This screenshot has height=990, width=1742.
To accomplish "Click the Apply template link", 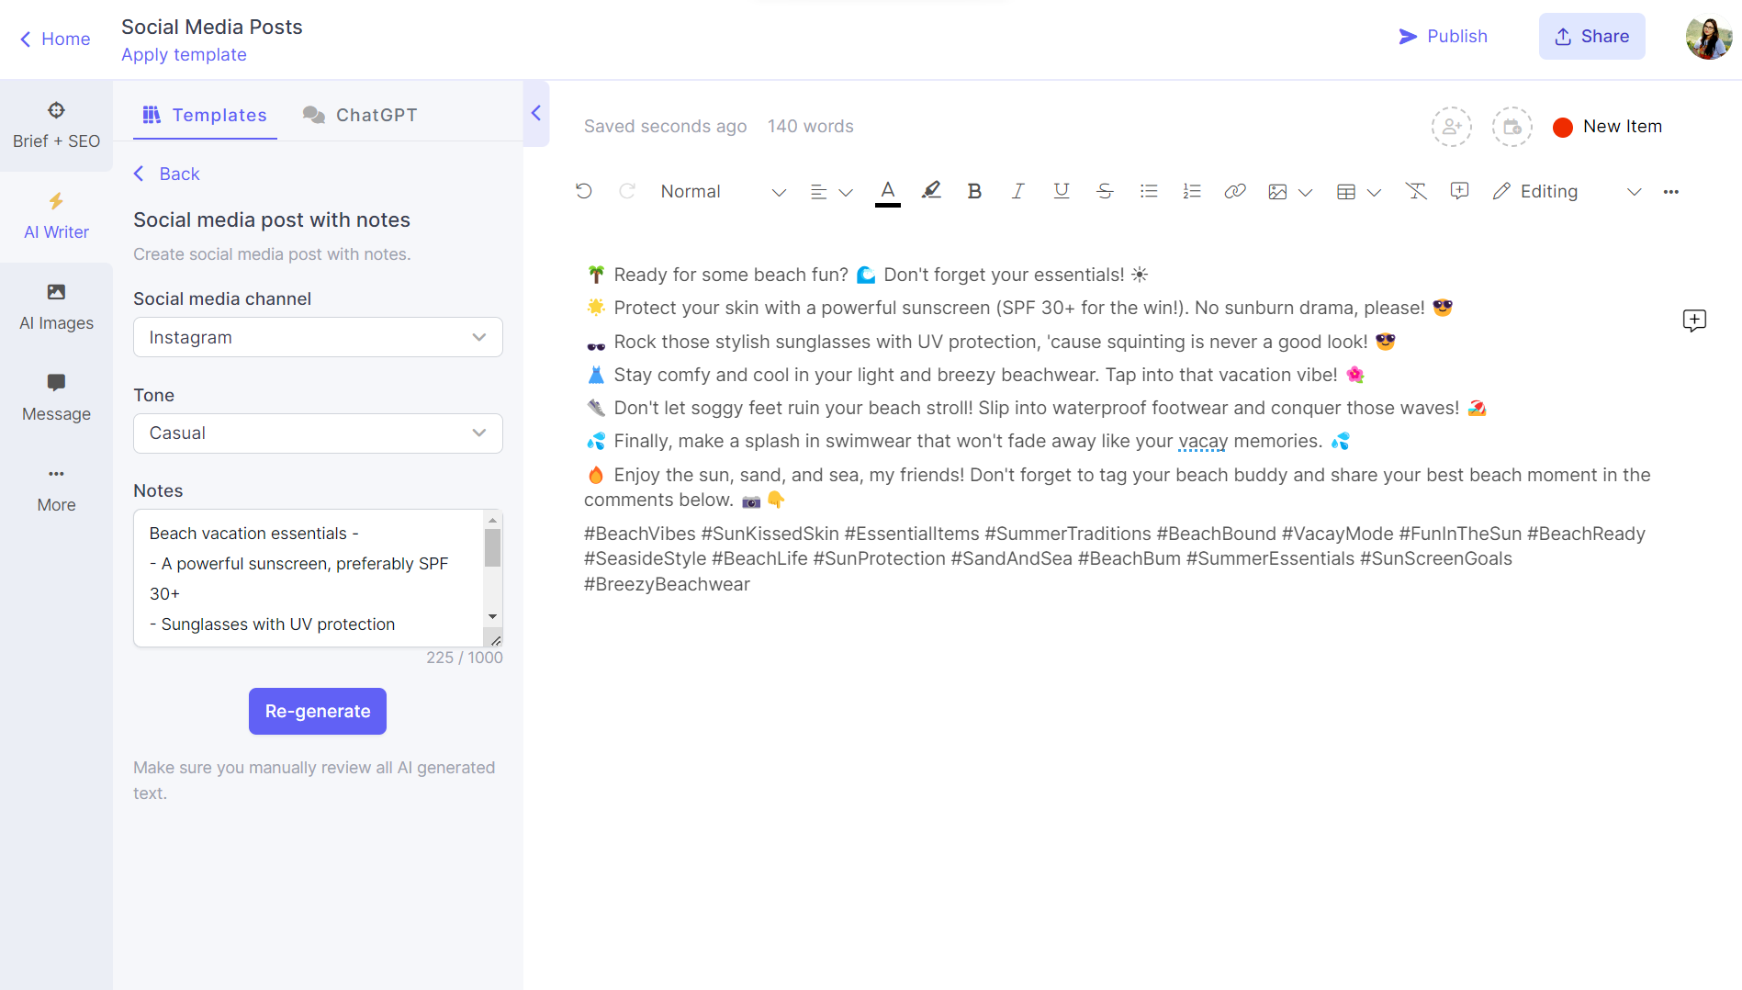I will (184, 54).
